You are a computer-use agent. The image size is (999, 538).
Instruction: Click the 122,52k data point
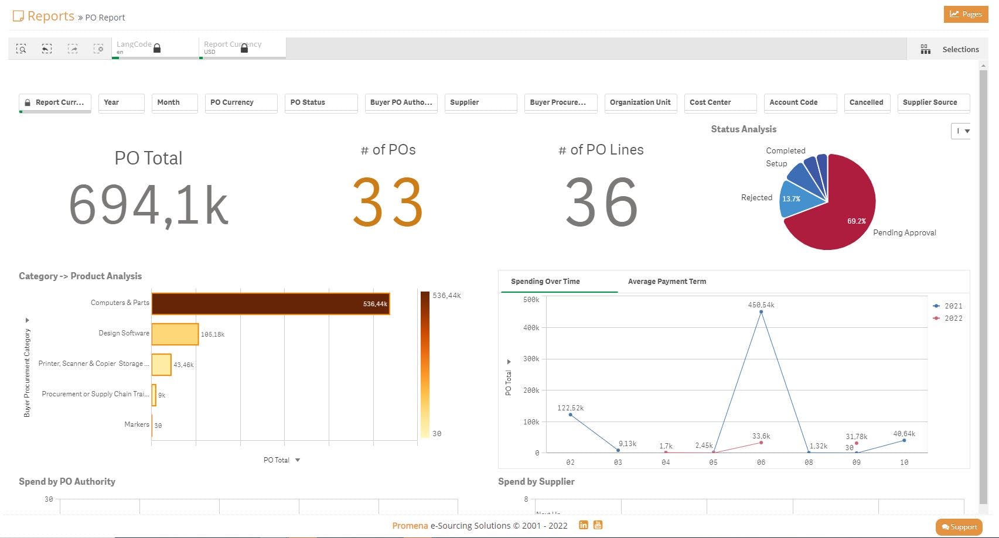pyautogui.click(x=571, y=414)
